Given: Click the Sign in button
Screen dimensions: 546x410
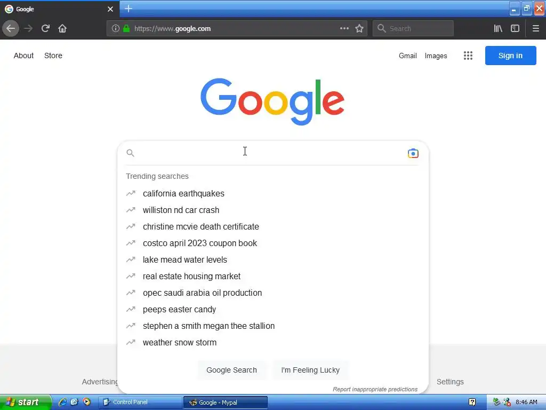Looking at the screenshot, I should [x=510, y=56].
